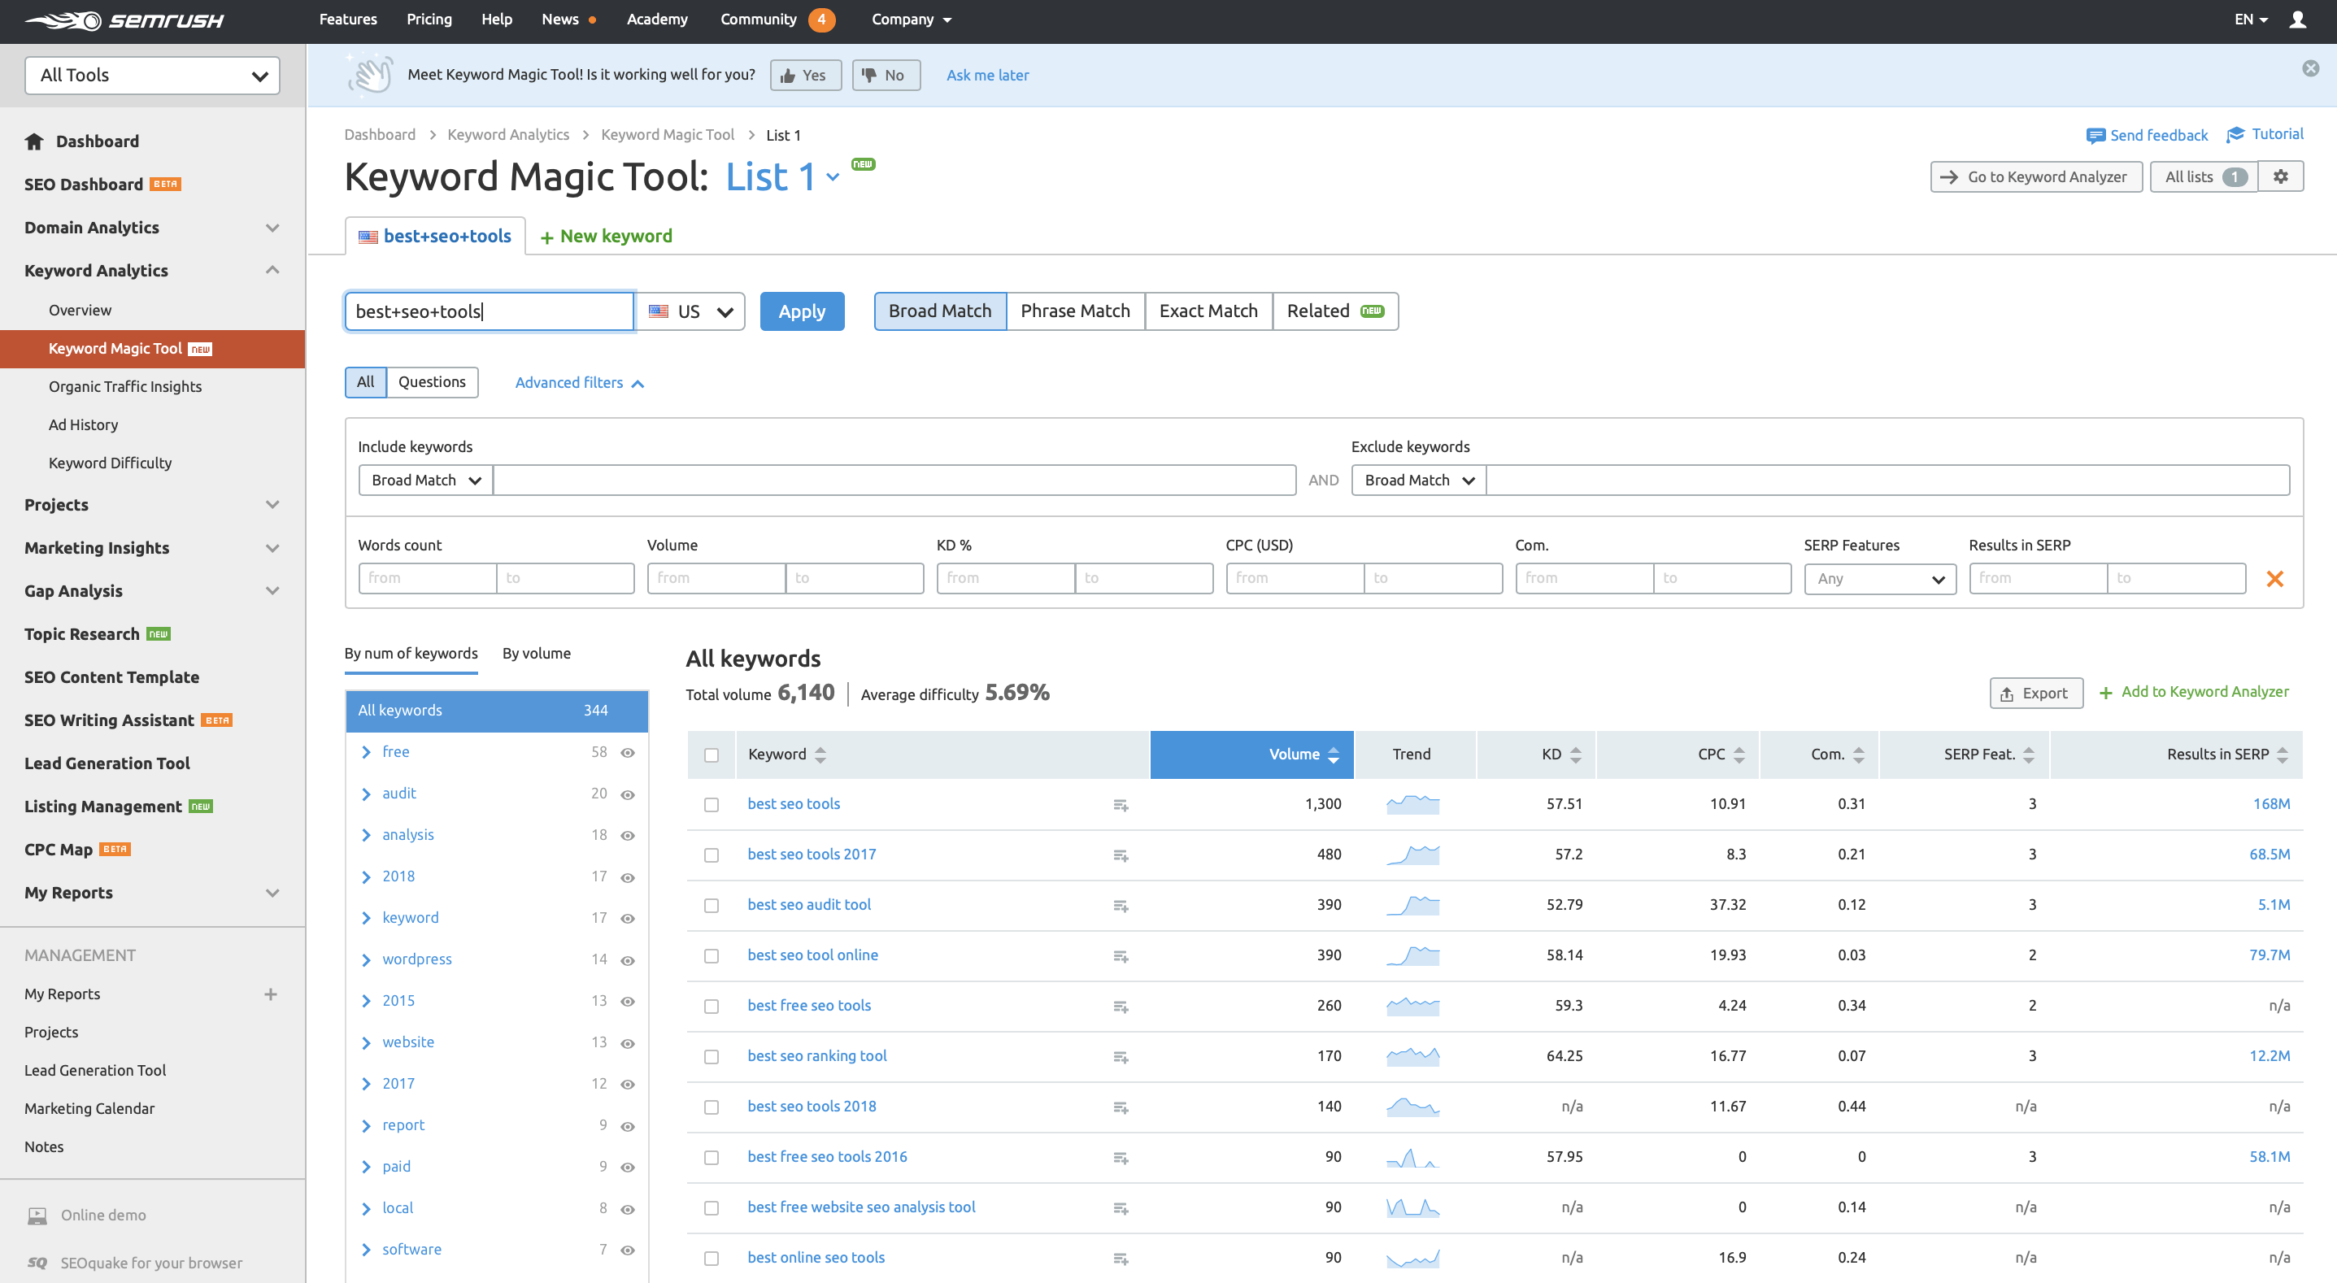The image size is (2337, 1283).
Task: Click the SEMrush logo
Action: 124,20
